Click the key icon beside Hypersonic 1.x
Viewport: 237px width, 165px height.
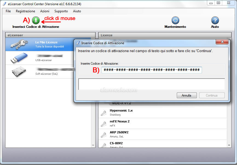pyautogui.click(x=103, y=113)
